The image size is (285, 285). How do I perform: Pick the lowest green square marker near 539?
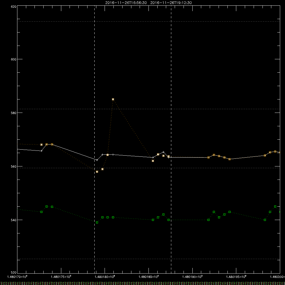point(97,223)
